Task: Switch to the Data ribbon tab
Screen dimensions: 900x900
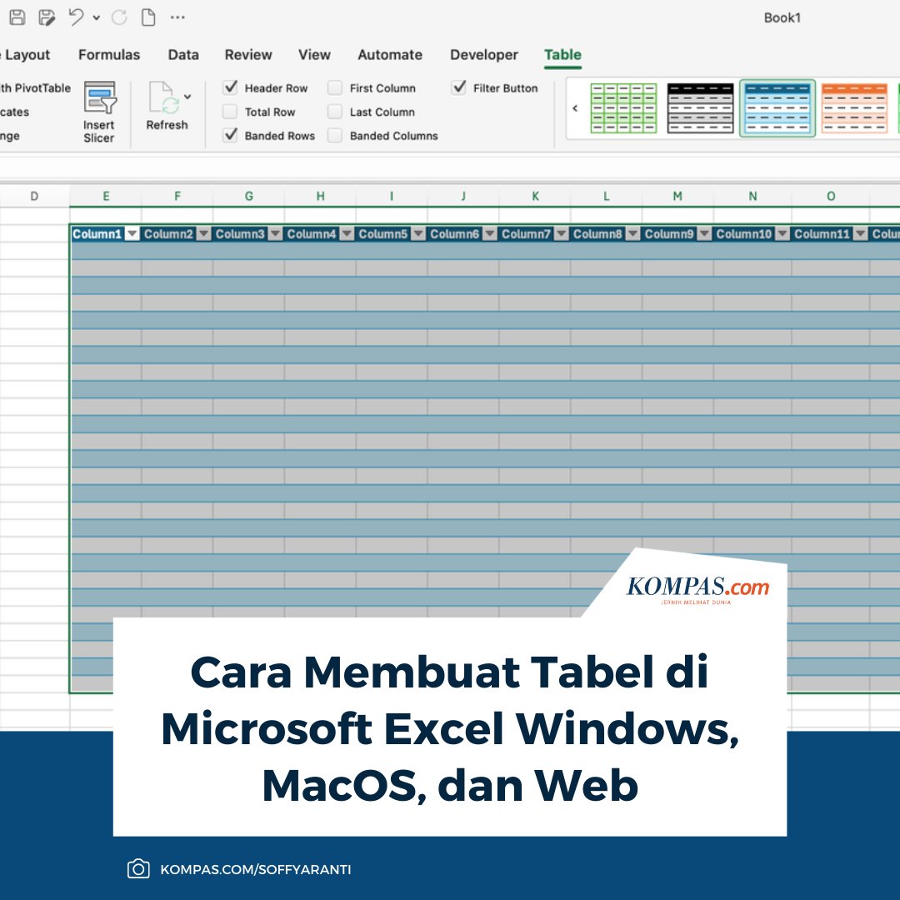Action: pyautogui.click(x=182, y=54)
